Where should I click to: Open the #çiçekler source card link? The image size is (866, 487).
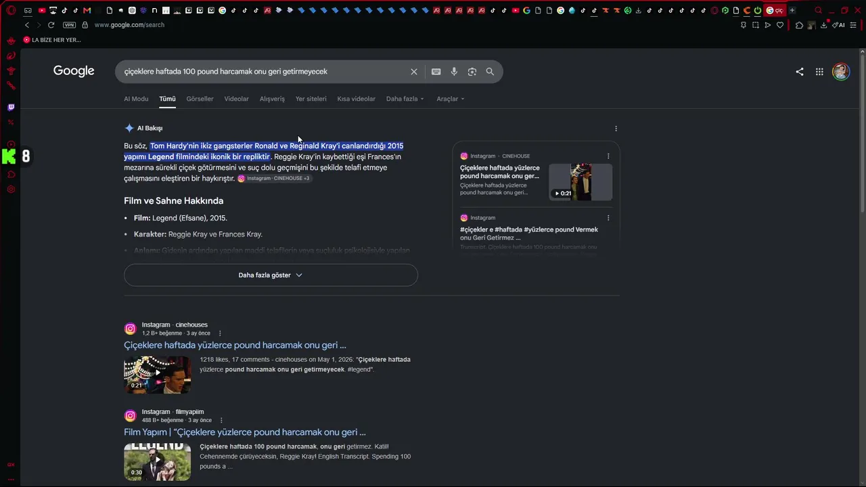pyautogui.click(x=529, y=233)
